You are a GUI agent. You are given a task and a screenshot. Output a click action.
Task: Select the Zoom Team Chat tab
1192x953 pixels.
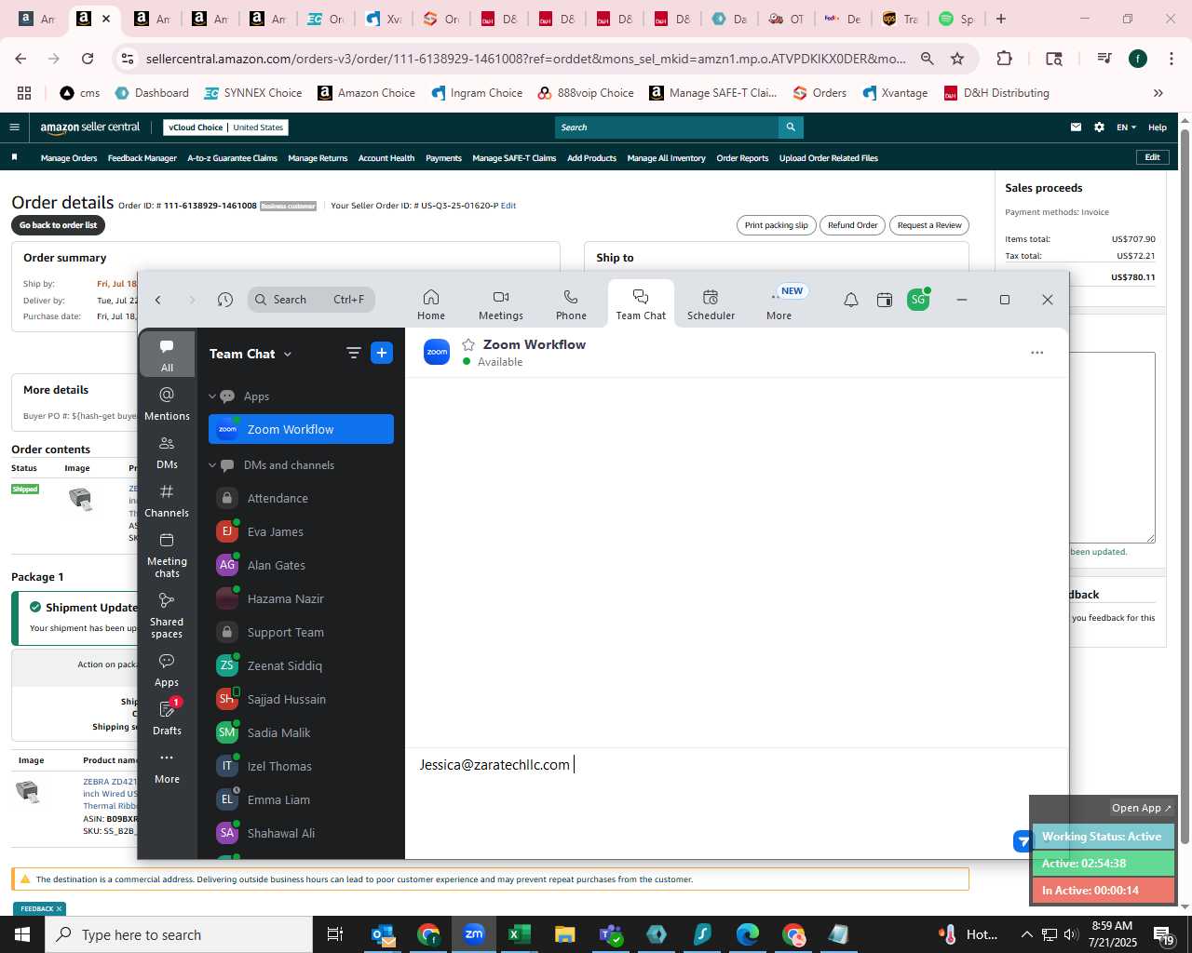coord(641,304)
